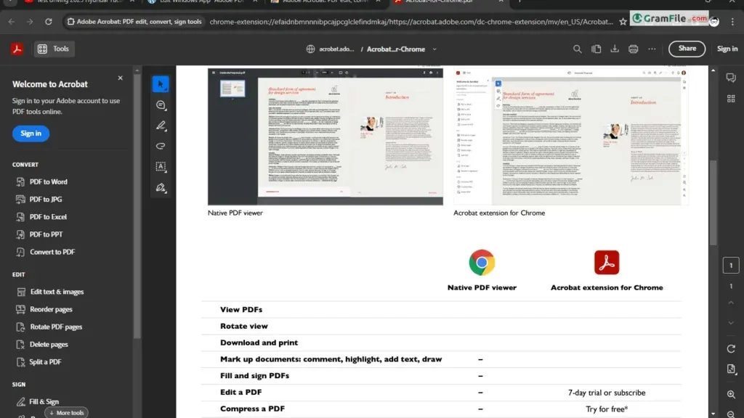Open Split a PDF tool

[39, 362]
